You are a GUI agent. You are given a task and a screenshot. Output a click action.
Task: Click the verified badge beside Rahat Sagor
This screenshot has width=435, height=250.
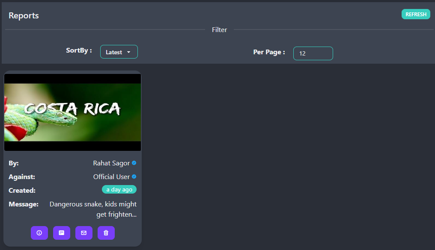(x=134, y=163)
